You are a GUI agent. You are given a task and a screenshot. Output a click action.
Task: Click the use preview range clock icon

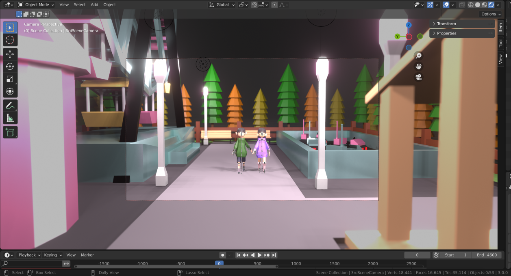coord(436,255)
